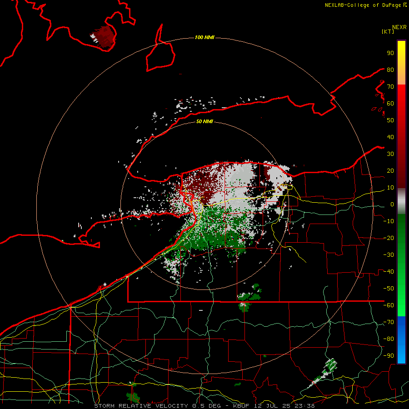Select the 30 value on the velocity scale
Viewport: 409px width, 409px height.
point(390,154)
